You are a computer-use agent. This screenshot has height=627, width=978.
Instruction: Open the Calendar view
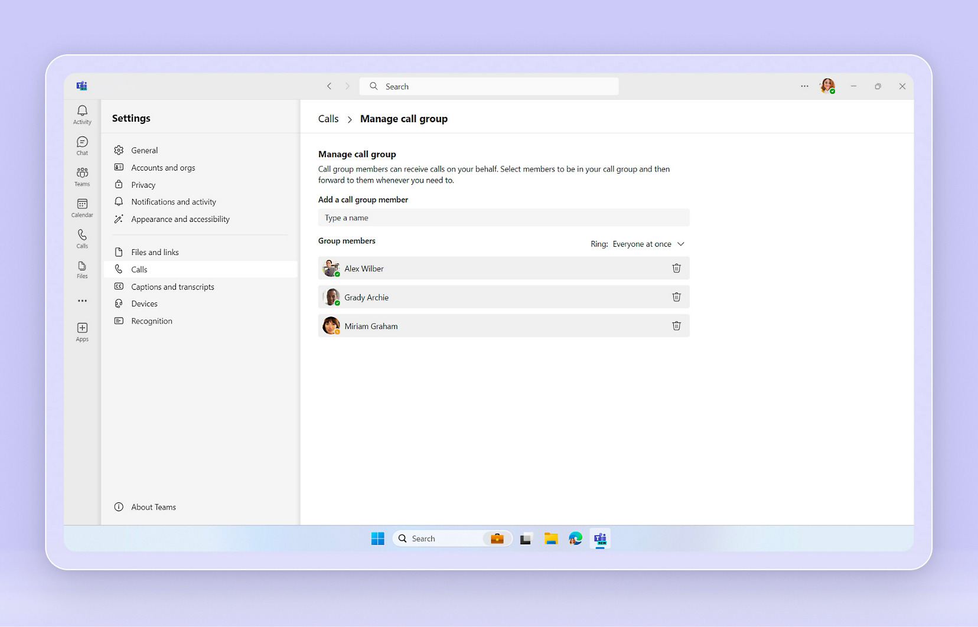click(82, 208)
